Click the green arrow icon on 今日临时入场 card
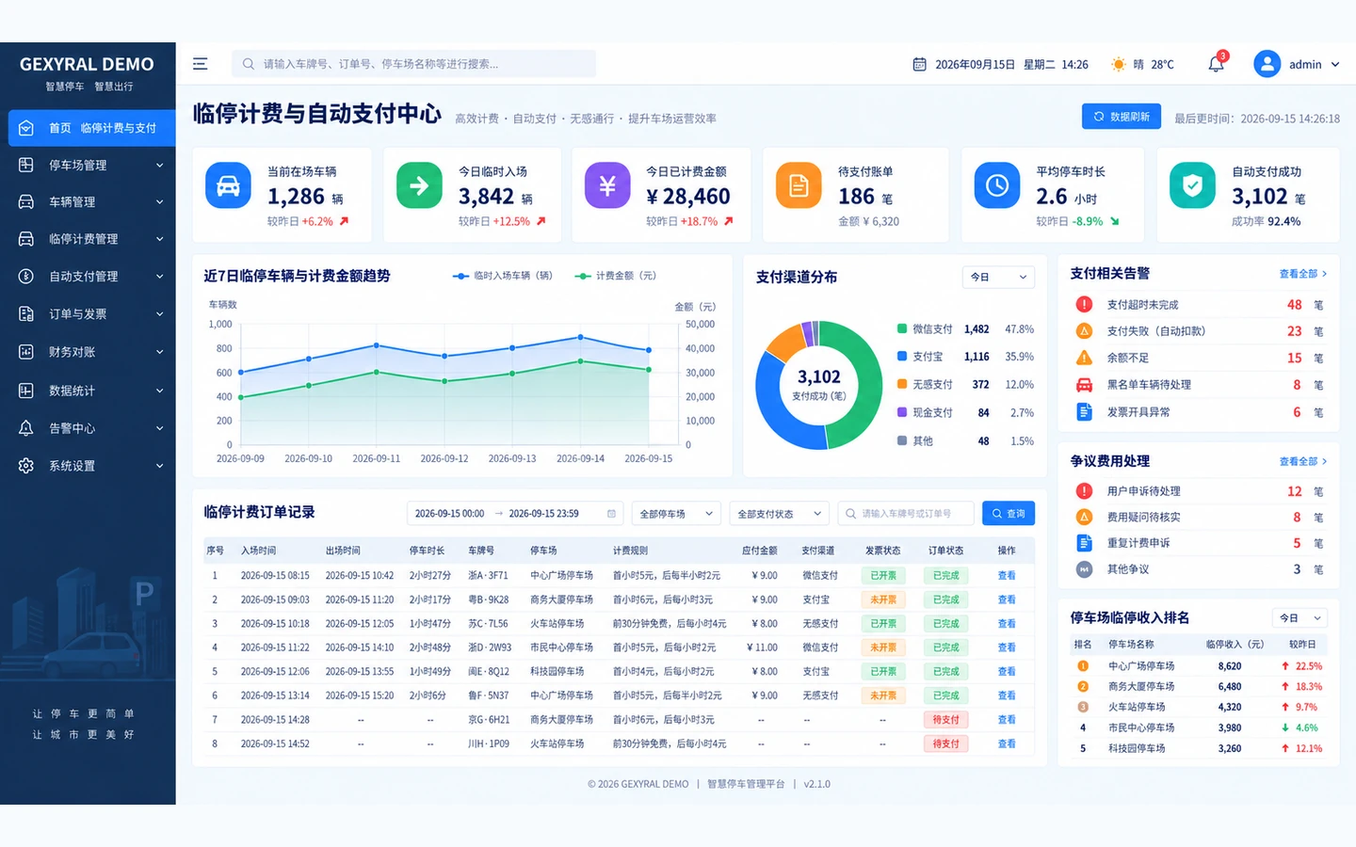The height and width of the screenshot is (847, 1356). pyautogui.click(x=419, y=185)
